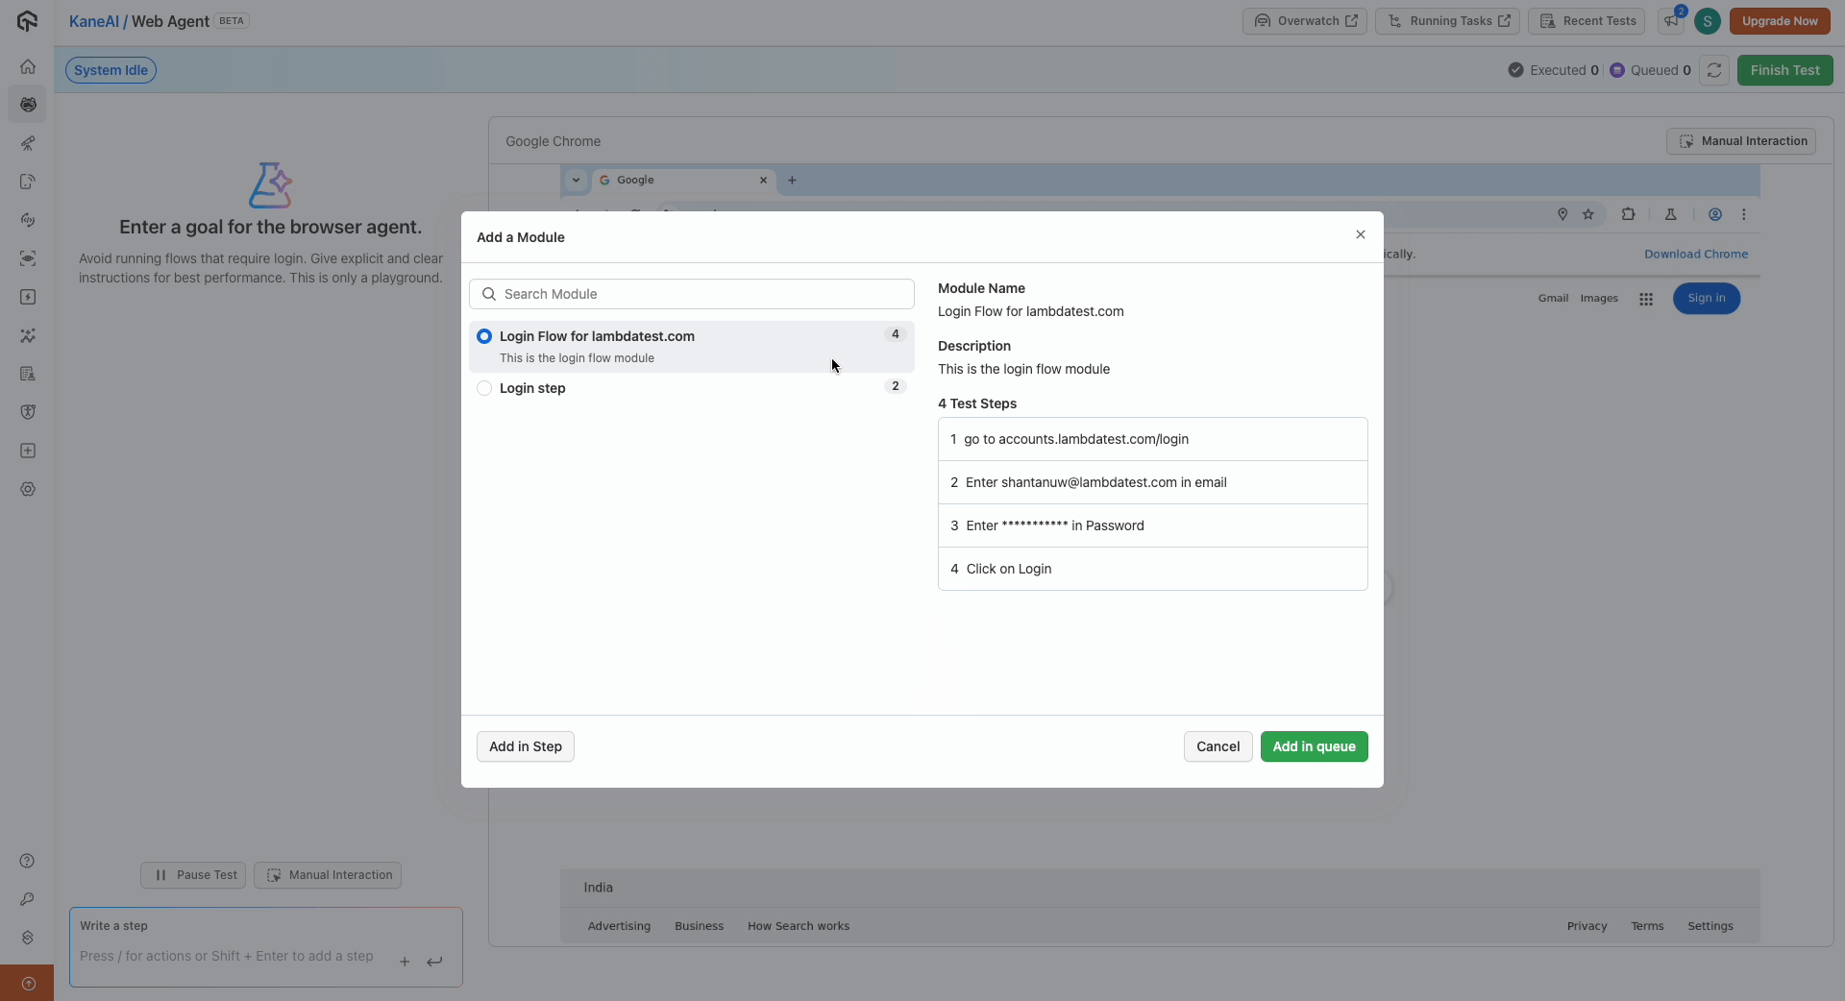Open the Gmail link
Image resolution: width=1845 pixels, height=1001 pixels.
(x=1553, y=299)
